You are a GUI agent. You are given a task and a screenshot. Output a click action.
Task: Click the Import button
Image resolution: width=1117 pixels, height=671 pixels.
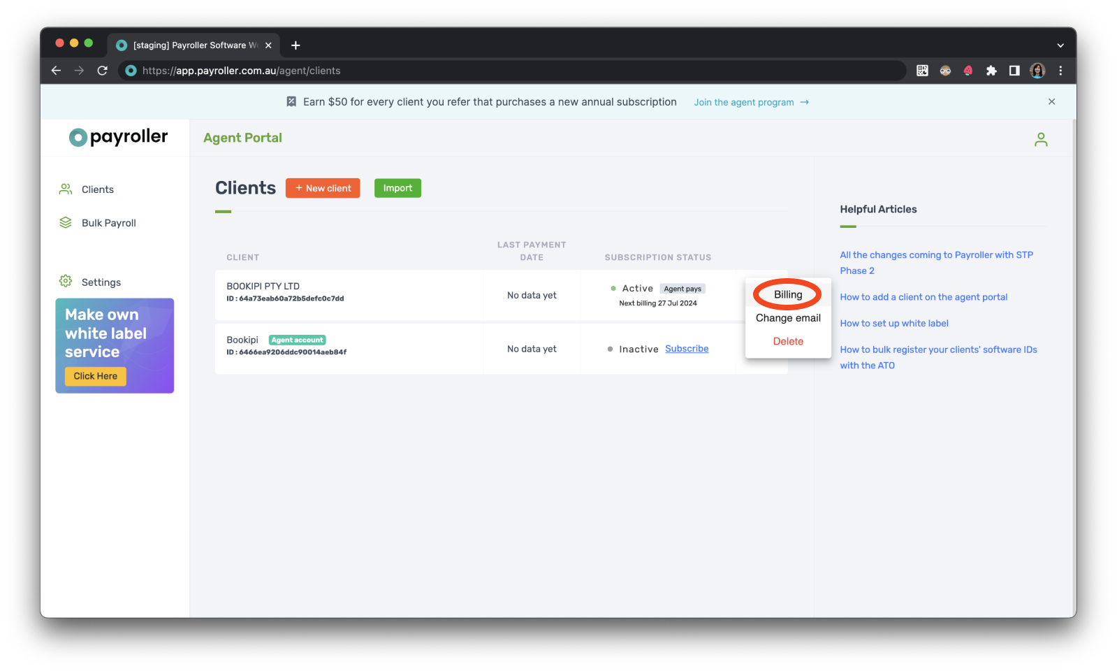pyautogui.click(x=397, y=188)
